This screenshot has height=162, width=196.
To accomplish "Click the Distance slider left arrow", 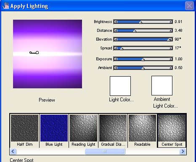I will 116,31.
